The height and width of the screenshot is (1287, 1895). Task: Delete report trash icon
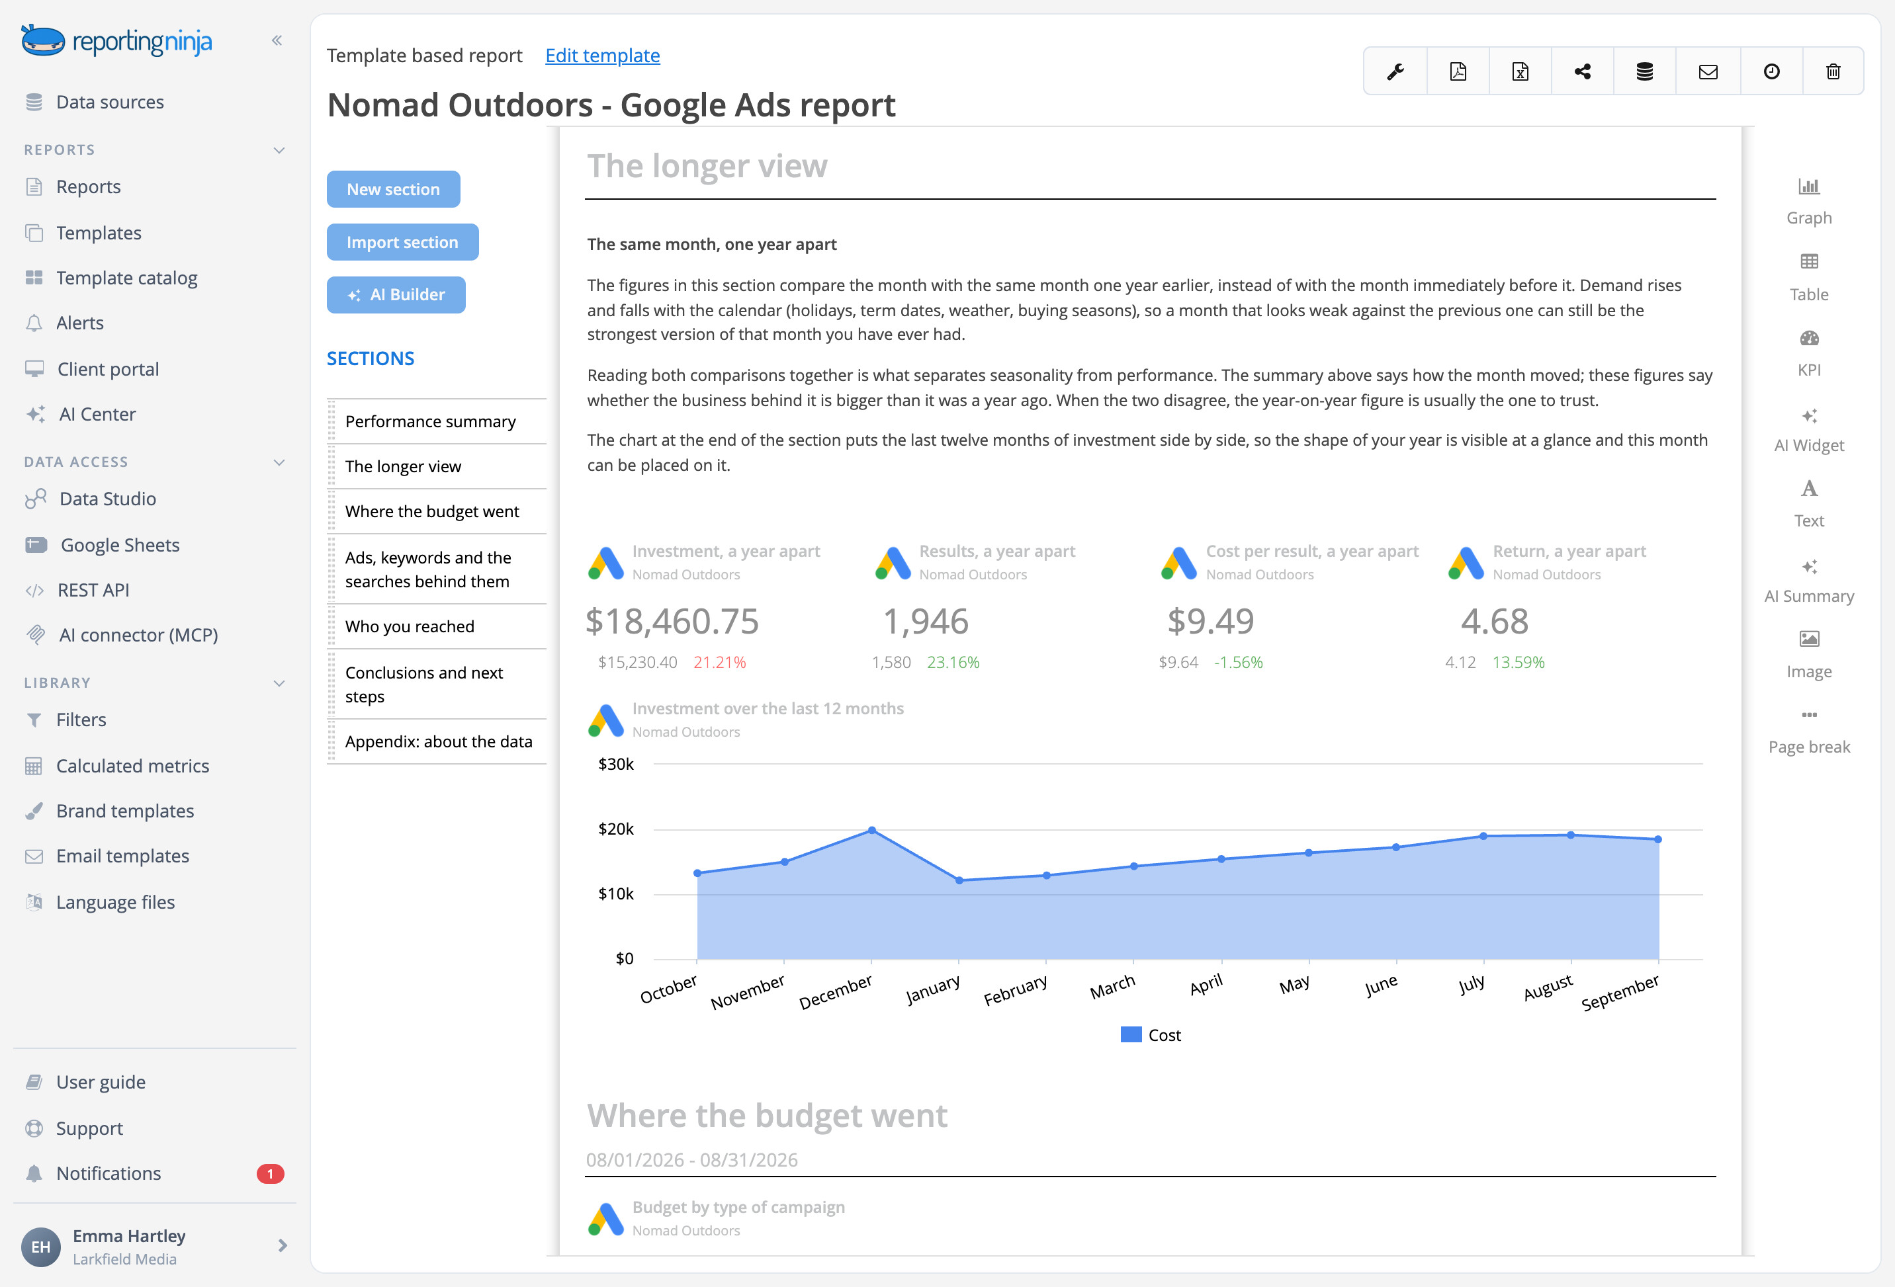pyautogui.click(x=1833, y=71)
